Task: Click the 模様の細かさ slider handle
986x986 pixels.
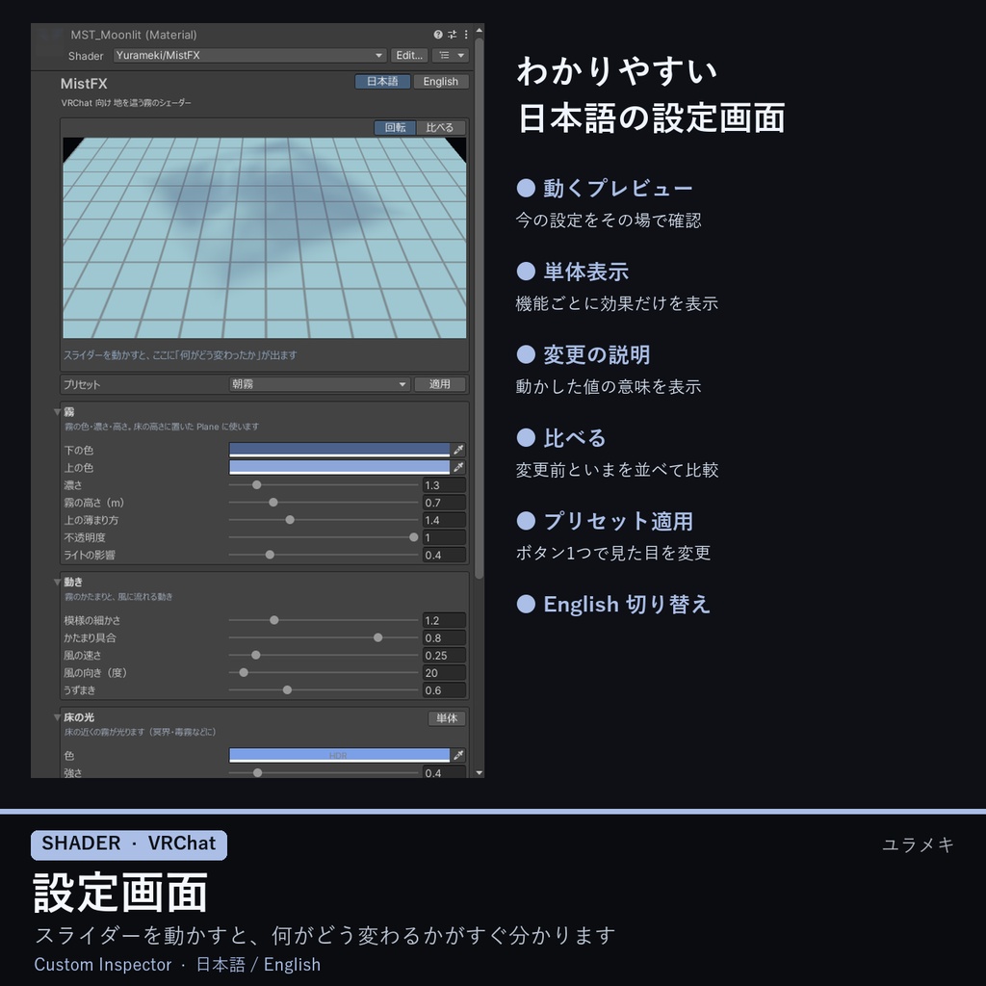Action: tap(274, 620)
